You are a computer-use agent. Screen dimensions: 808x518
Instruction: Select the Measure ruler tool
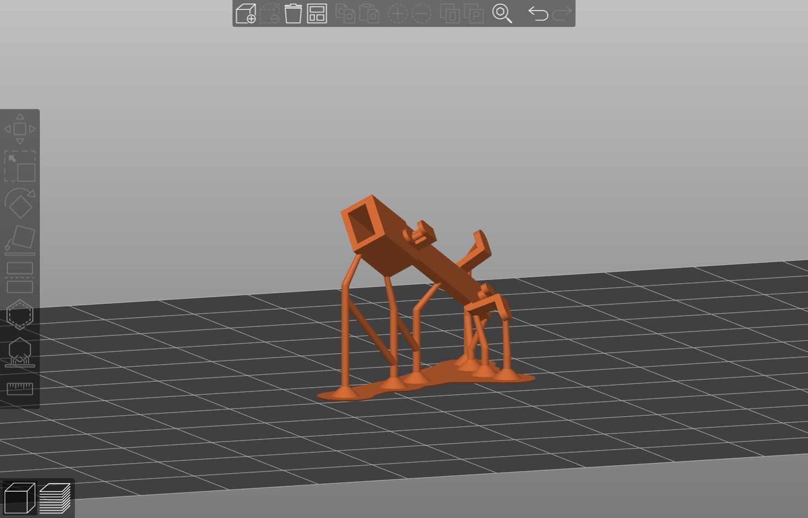[x=20, y=388]
